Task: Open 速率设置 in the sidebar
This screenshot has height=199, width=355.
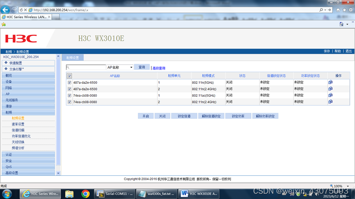Action: (x=18, y=124)
